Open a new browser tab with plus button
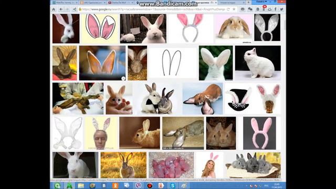Screen dimensions: 336x189 pos(248,2)
